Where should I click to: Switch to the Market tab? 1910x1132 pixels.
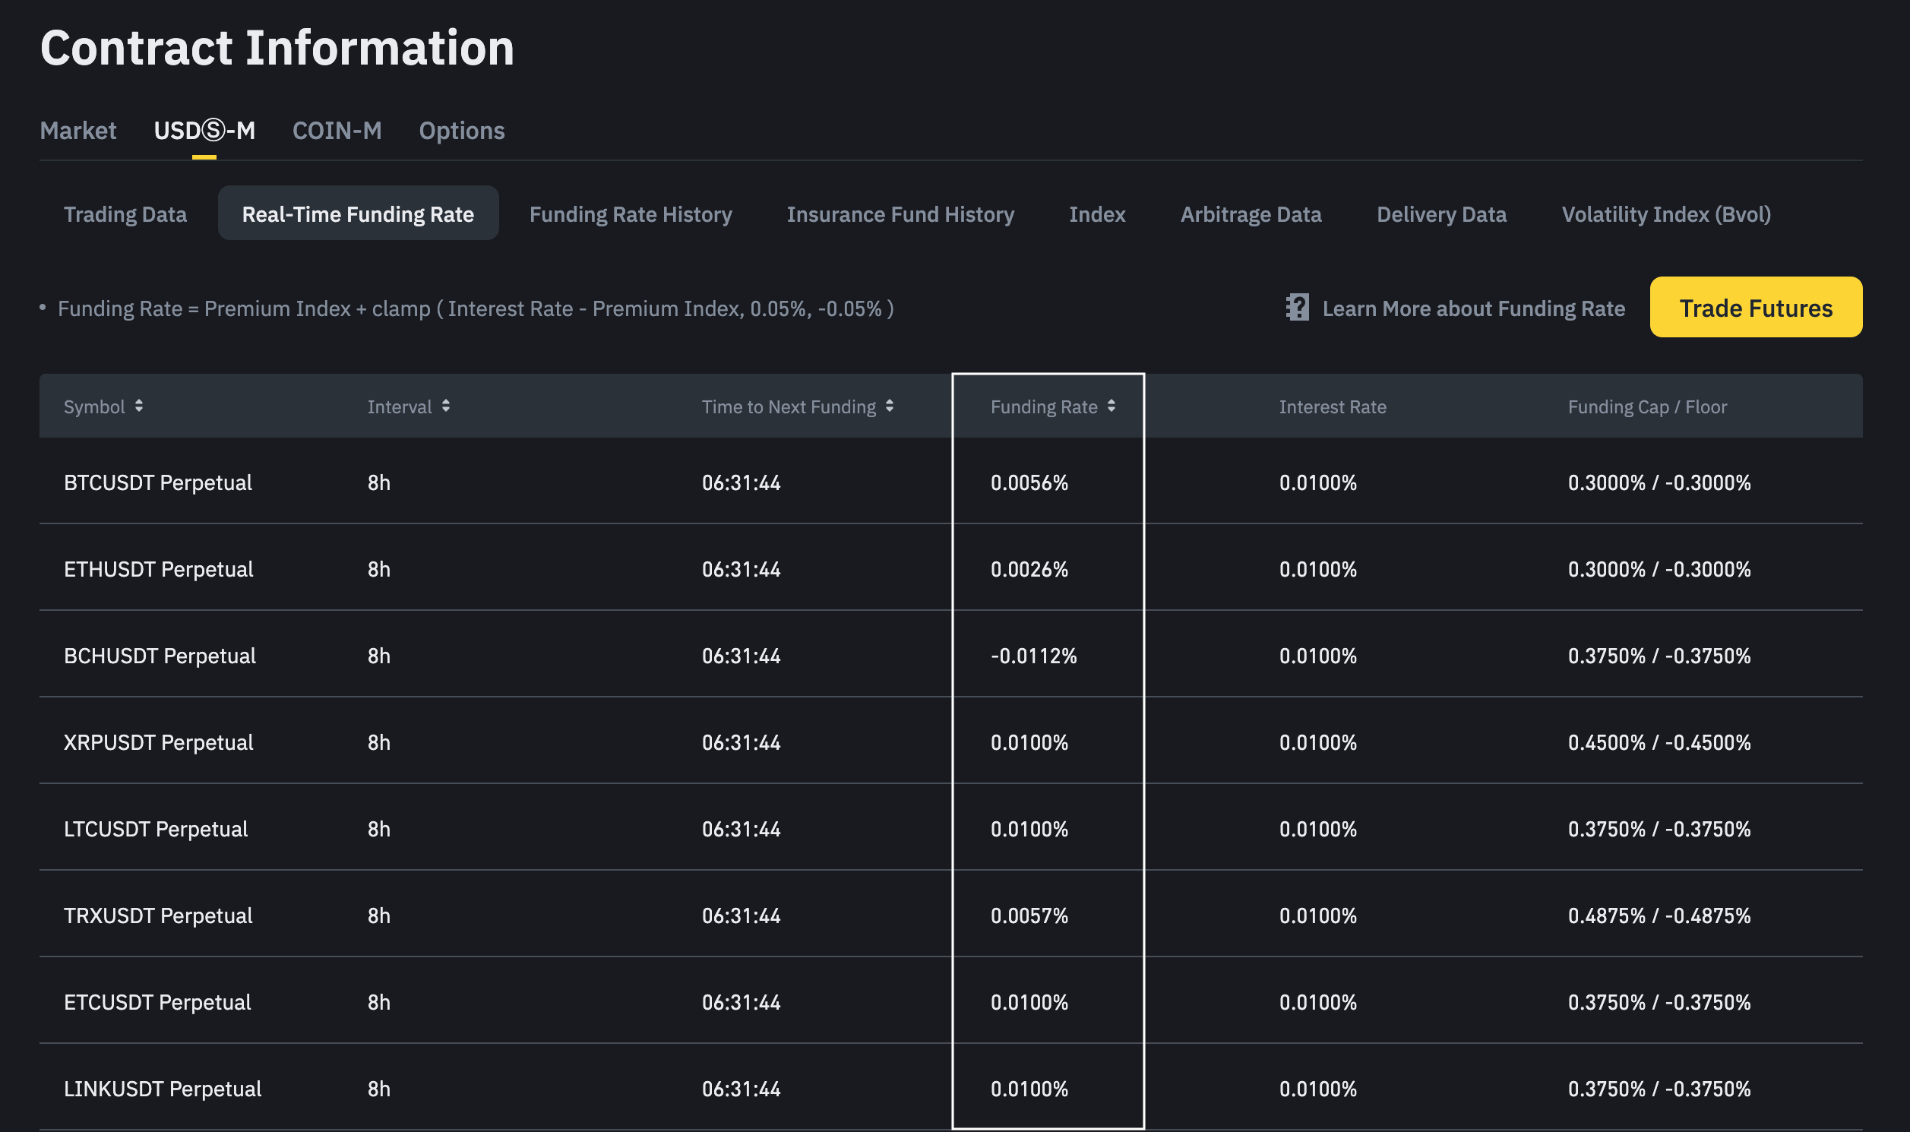point(77,131)
